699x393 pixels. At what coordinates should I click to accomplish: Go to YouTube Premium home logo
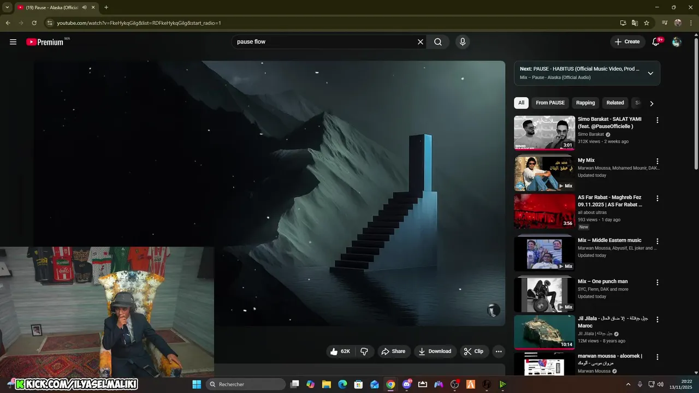45,42
